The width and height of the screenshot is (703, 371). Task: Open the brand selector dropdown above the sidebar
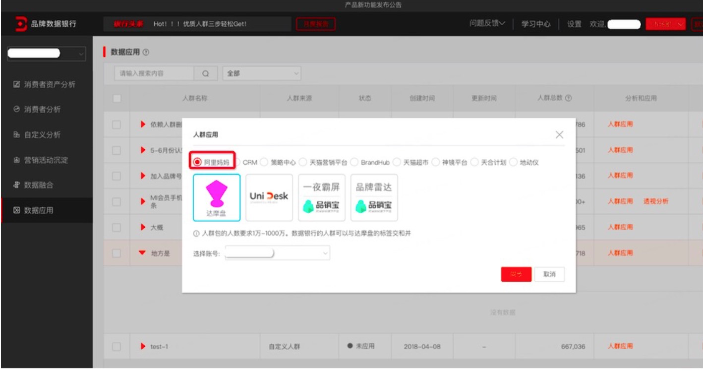[47, 54]
